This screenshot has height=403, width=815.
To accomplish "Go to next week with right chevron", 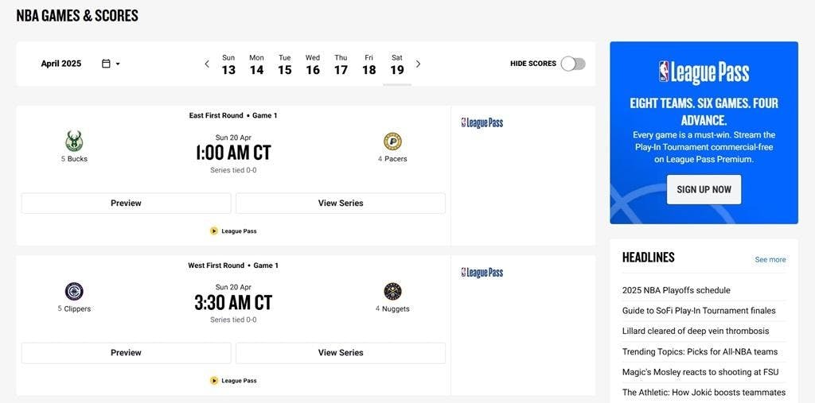I will pyautogui.click(x=418, y=64).
